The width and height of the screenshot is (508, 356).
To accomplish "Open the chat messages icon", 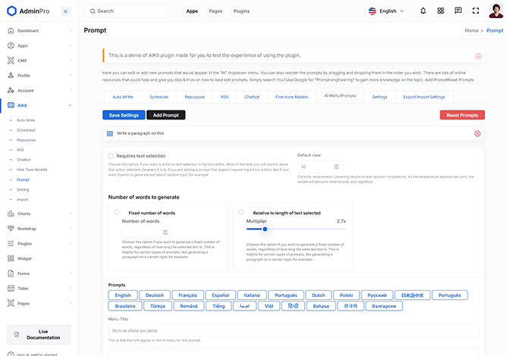I will coord(458,11).
